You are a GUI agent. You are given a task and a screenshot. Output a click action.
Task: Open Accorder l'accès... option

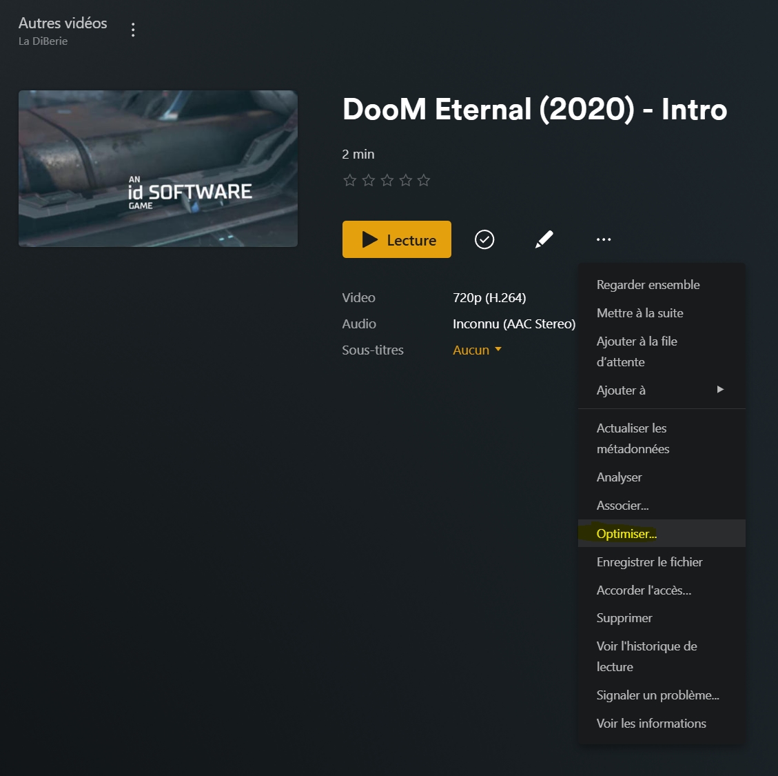click(662, 590)
